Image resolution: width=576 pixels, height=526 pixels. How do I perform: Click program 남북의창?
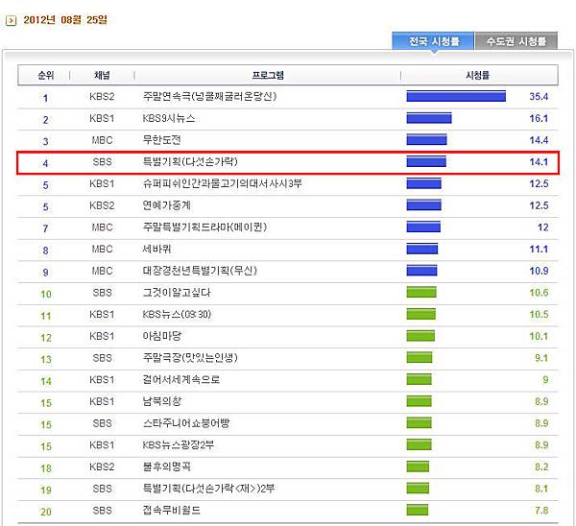point(161,401)
